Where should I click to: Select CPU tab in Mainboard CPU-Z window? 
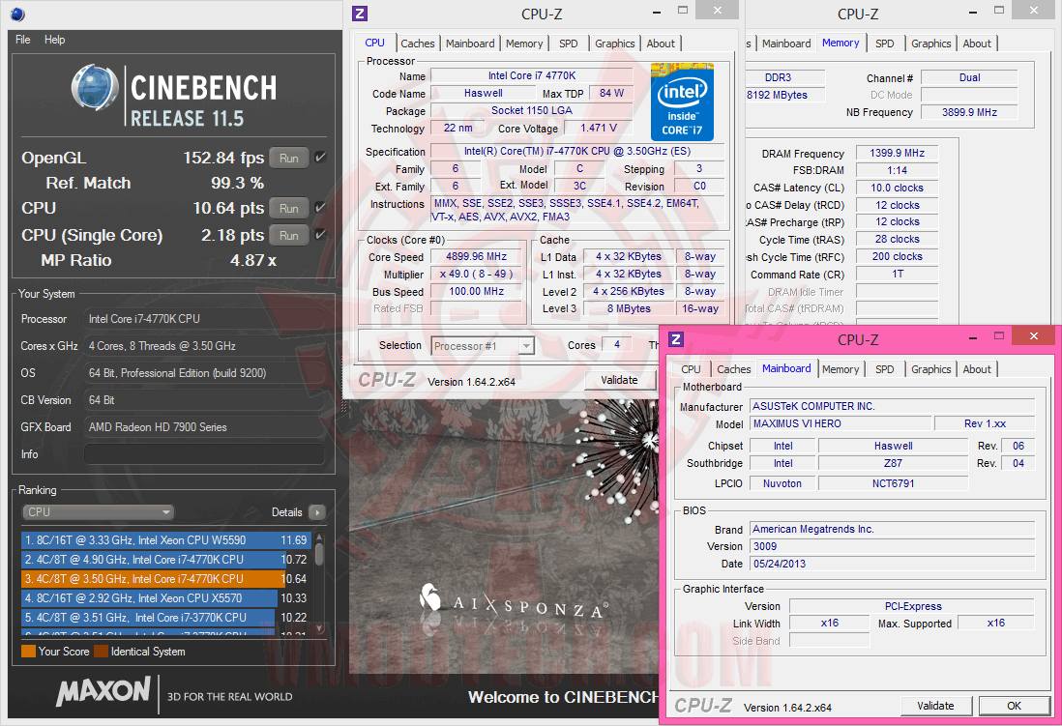[x=691, y=369]
